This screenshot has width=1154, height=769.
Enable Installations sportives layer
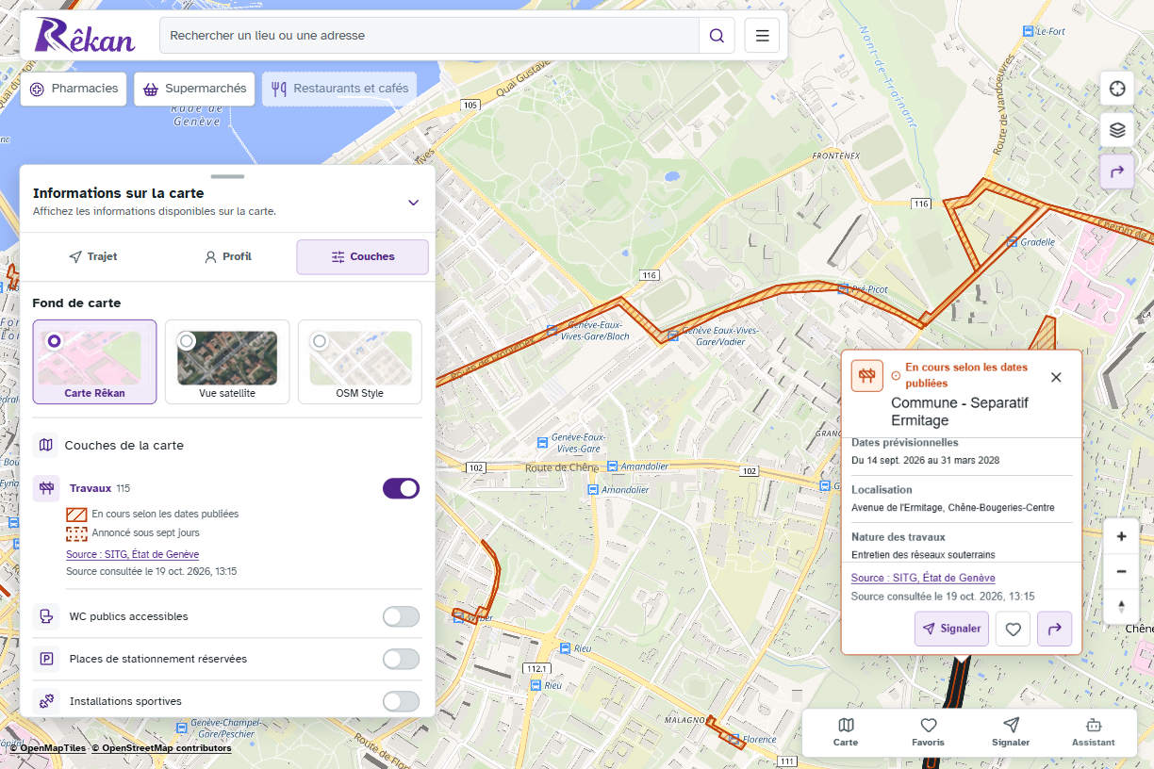(401, 701)
